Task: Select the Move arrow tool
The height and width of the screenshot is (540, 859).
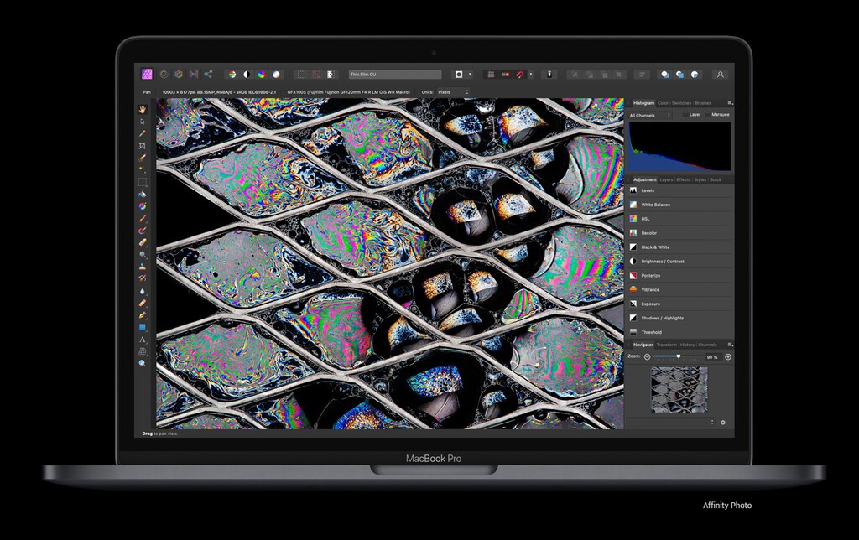Action: [143, 122]
